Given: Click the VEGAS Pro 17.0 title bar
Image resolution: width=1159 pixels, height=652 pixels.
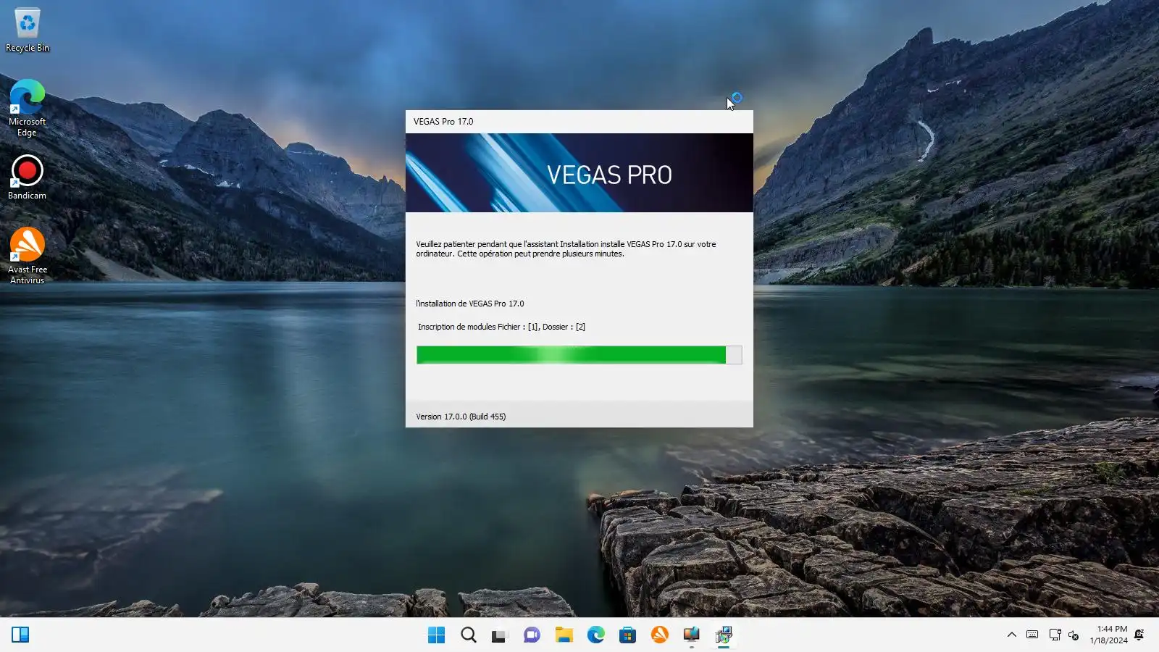Looking at the screenshot, I should pyautogui.click(x=579, y=122).
